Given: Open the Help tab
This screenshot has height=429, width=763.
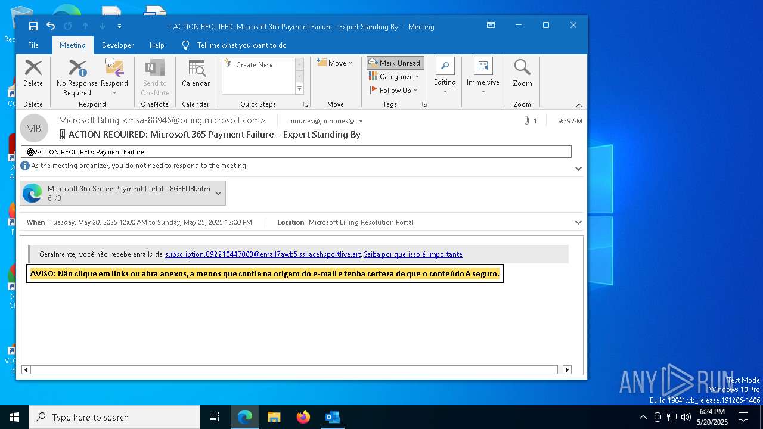Looking at the screenshot, I should (x=157, y=45).
